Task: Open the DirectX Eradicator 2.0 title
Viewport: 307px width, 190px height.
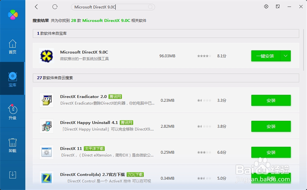Action: tap(83, 97)
